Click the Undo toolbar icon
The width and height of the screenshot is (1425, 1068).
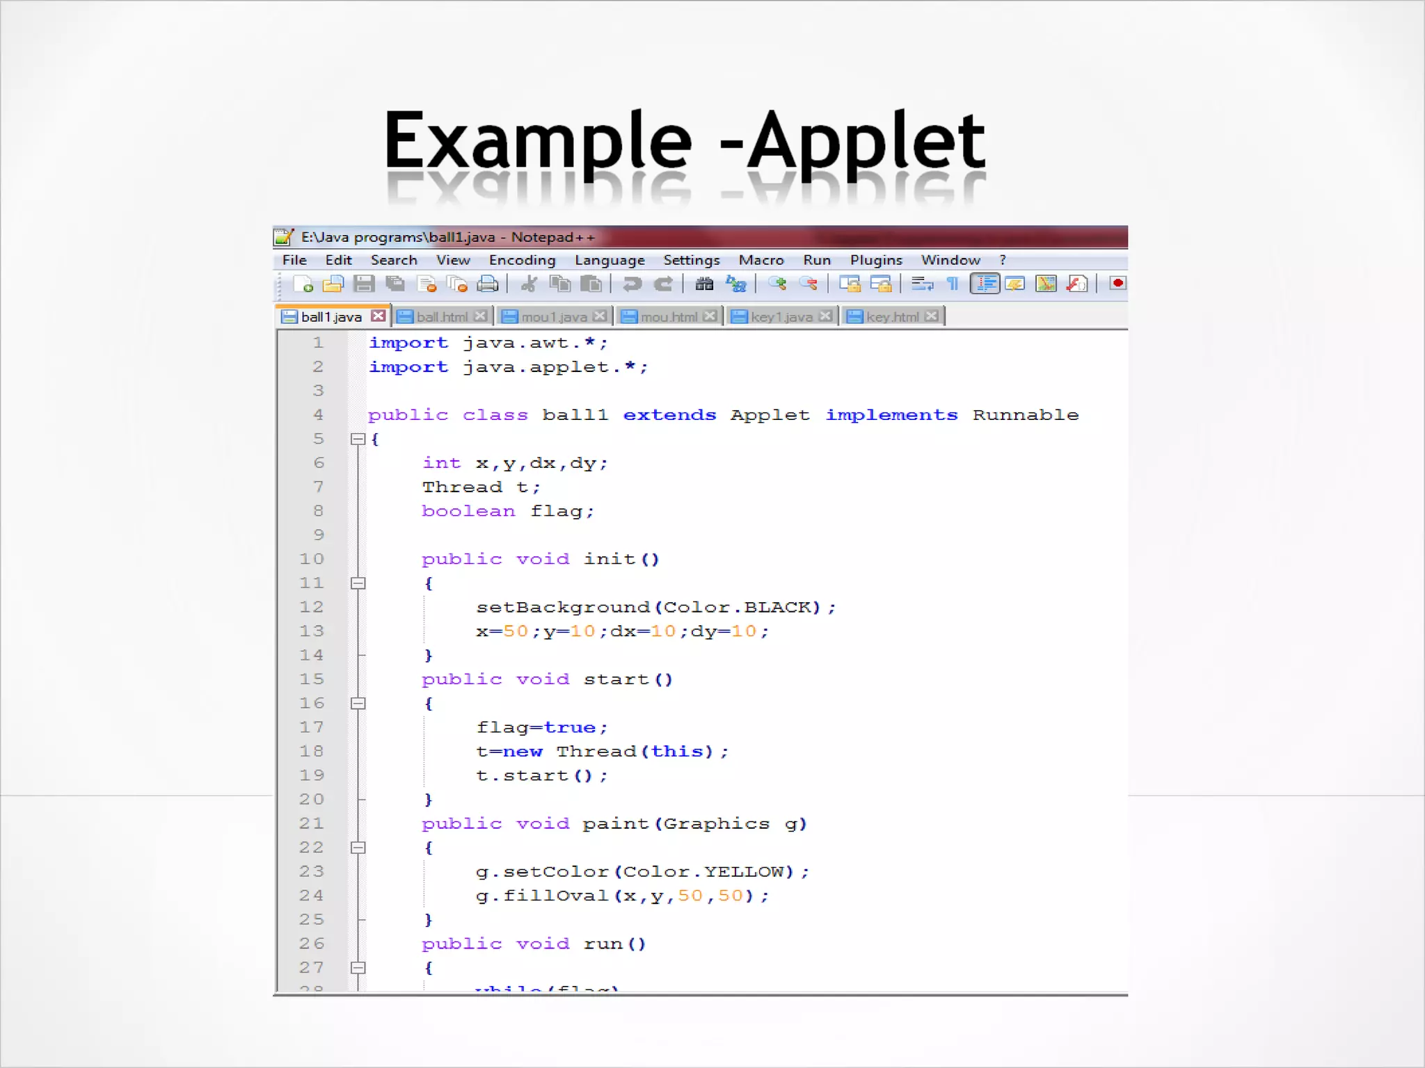[632, 284]
